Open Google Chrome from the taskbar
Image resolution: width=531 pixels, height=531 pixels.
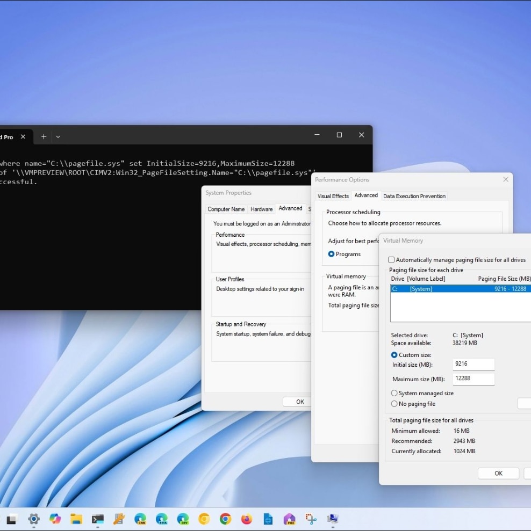225,519
